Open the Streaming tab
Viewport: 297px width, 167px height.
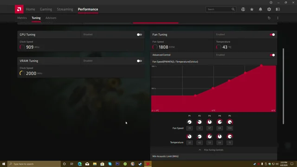pos(65,9)
